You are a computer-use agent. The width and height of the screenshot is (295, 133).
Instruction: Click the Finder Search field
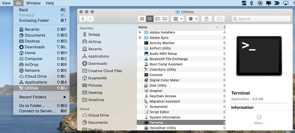point(261,19)
